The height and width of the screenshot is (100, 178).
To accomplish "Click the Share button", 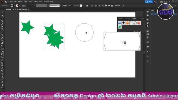I will click(x=149, y=2).
